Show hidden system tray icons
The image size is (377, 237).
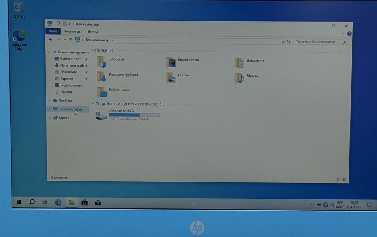[312, 204]
